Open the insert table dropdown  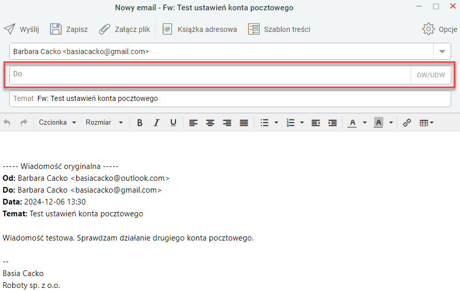[x=426, y=123]
